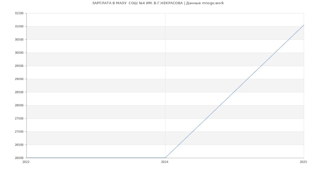The image size is (317, 171).
Task: Click the 30000 y-axis label
Action: (19, 53)
